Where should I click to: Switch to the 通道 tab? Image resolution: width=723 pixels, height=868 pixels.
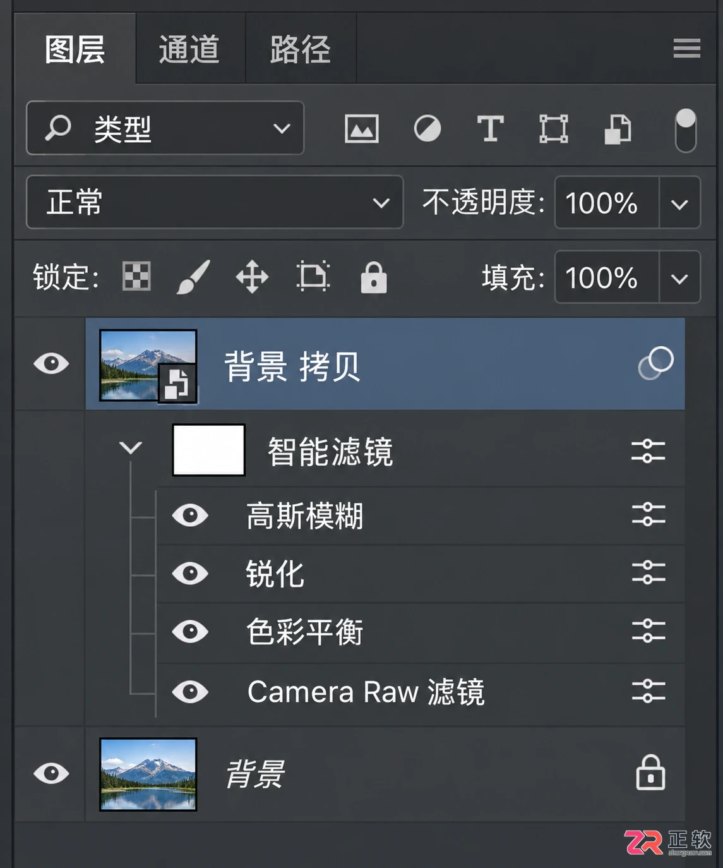(190, 49)
